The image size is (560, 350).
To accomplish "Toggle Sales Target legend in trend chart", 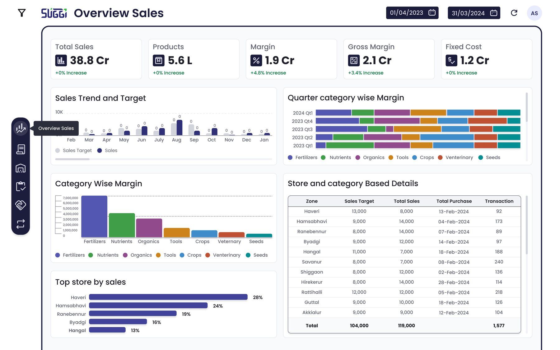I will tap(73, 151).
